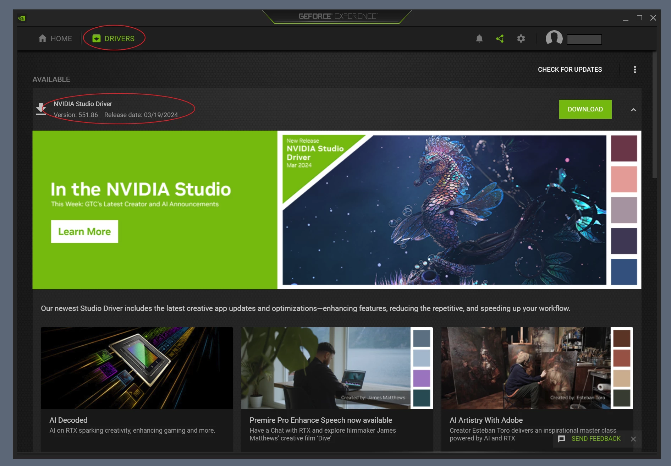Click the Learn More banner button
Screen dimensions: 671x466
[x=84, y=231]
